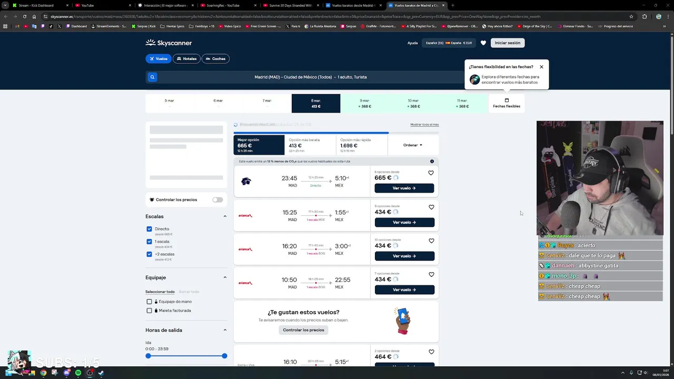Image resolution: width=674 pixels, height=379 pixels.
Task: Open a new browser tab
Action: pyautogui.click(x=452, y=5)
